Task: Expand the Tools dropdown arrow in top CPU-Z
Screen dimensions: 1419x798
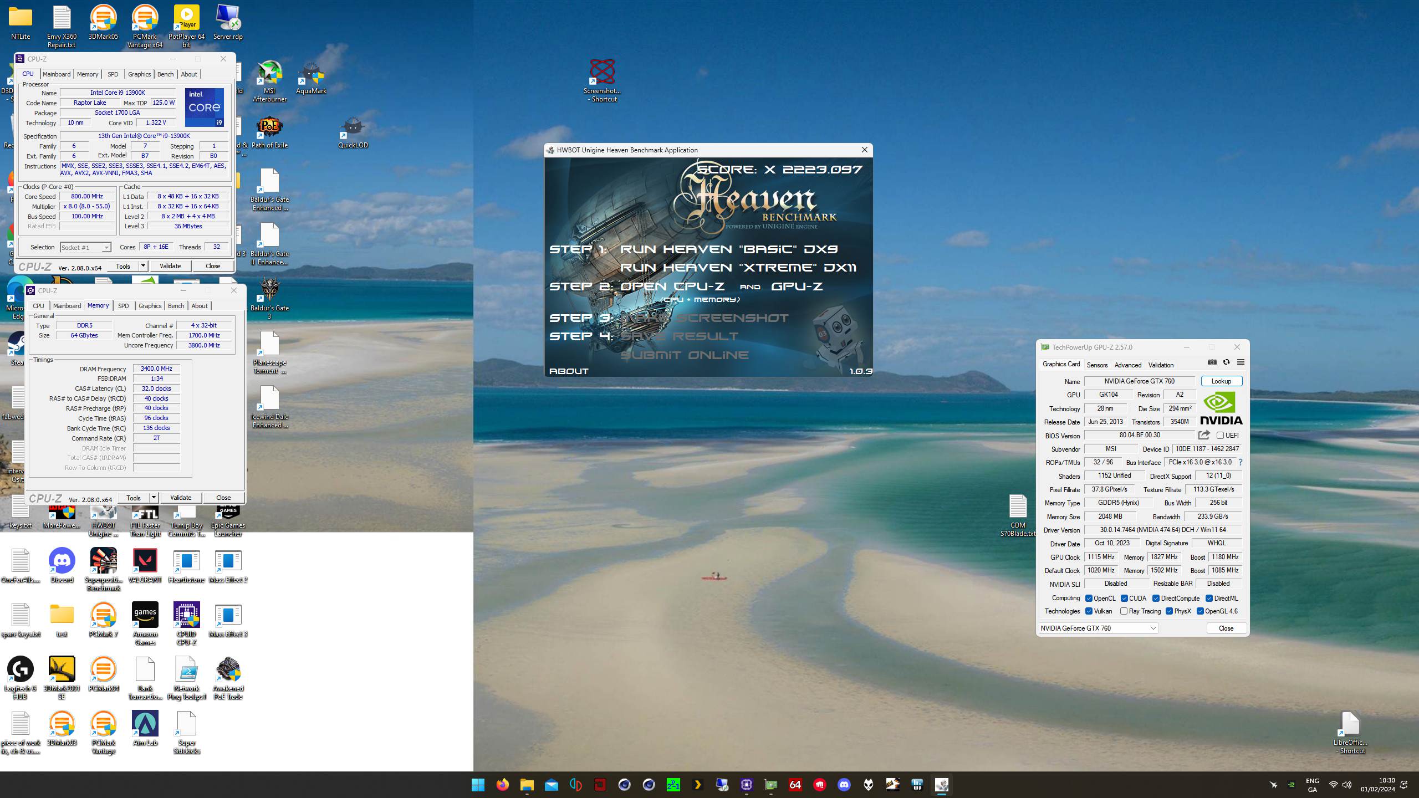Action: 143,266
